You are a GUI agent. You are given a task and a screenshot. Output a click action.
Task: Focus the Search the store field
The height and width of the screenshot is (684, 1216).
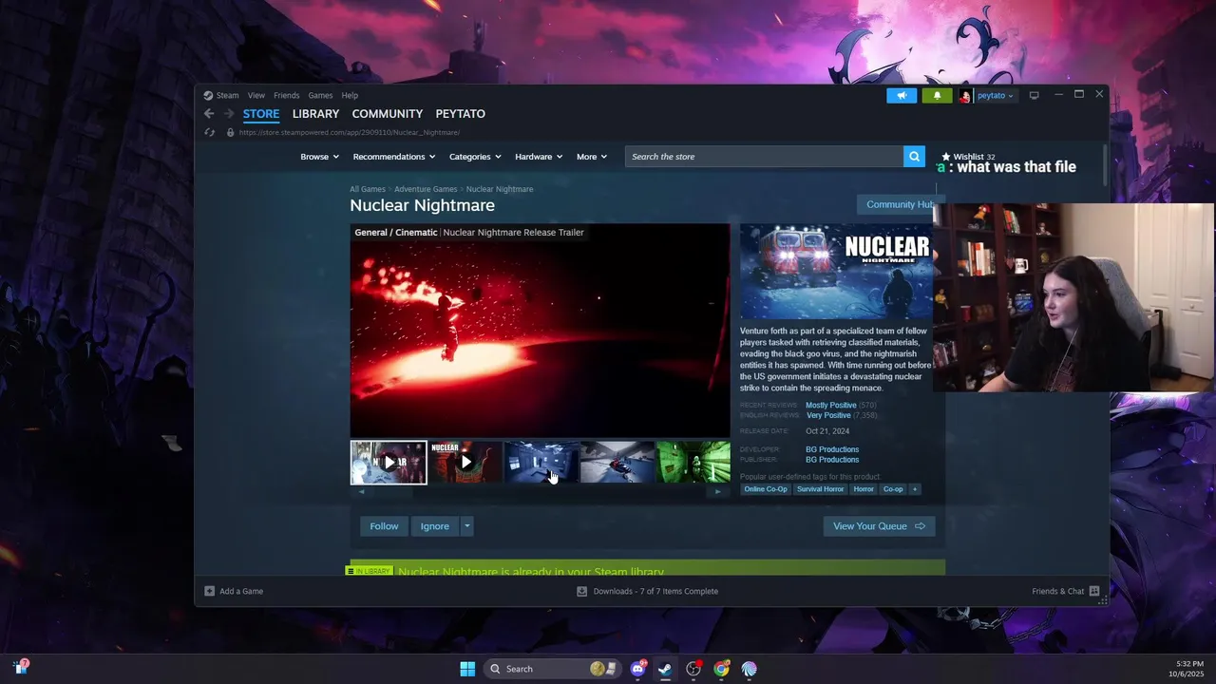coord(764,157)
